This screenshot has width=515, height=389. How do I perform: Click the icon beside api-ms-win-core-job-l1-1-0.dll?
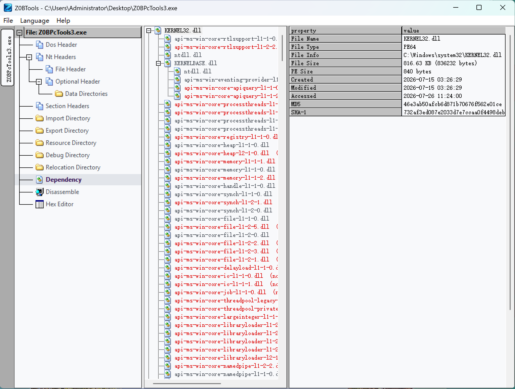coord(168,292)
